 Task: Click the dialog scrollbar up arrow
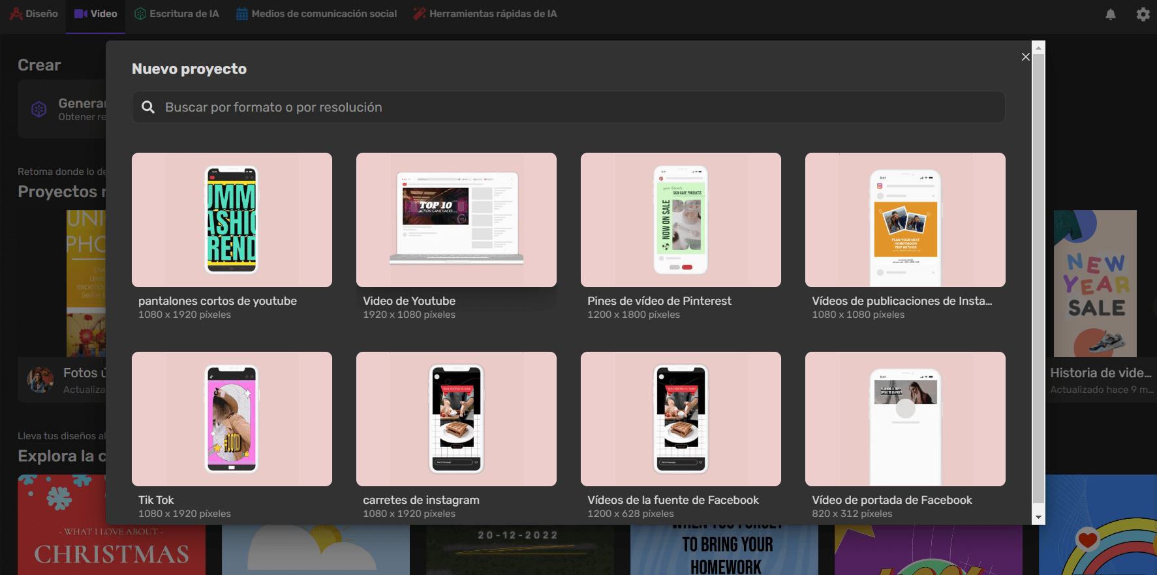[x=1038, y=47]
